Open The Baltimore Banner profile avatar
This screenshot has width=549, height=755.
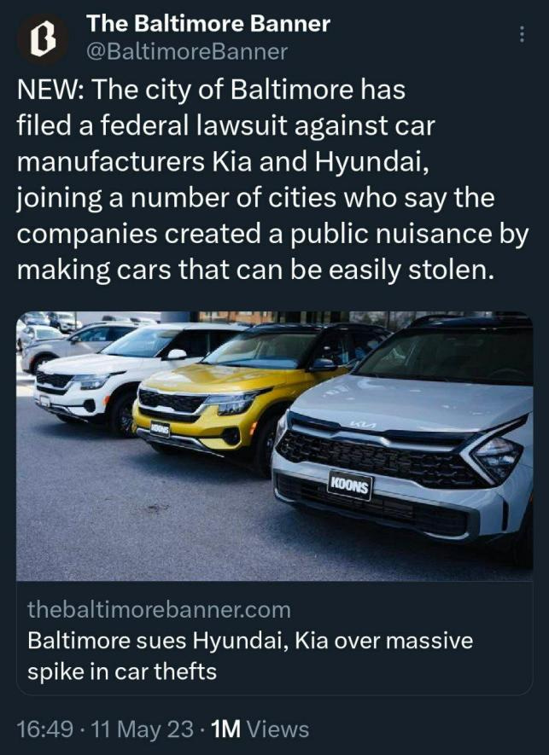[x=43, y=39]
